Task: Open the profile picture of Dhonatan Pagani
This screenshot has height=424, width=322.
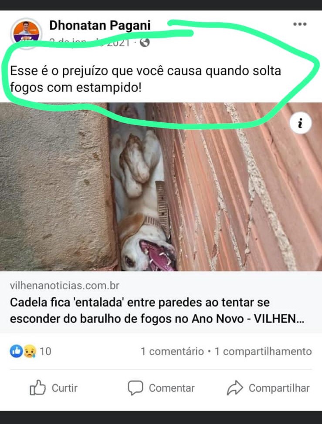Action: click(26, 34)
